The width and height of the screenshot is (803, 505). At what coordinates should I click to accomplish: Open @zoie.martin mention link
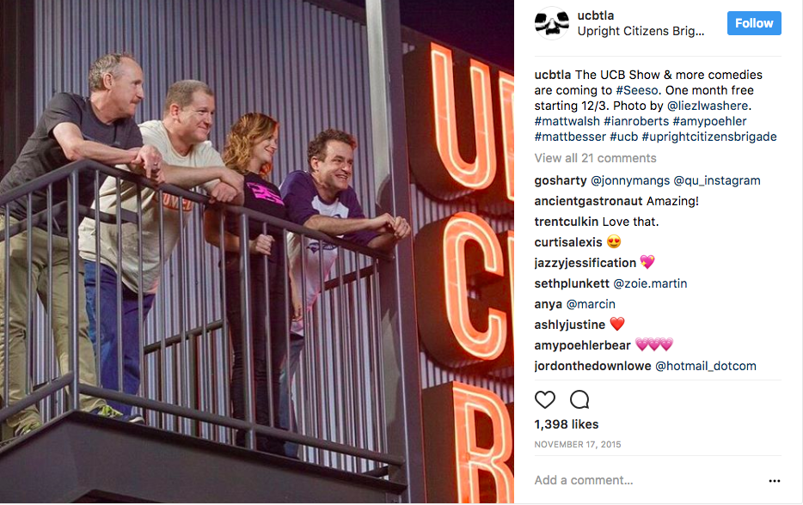pyautogui.click(x=650, y=283)
